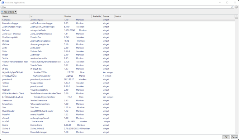Select the Zoom Outlook Plugin row
Image resolution: width=239 pixels, height=140 pixels.
coord(118,27)
